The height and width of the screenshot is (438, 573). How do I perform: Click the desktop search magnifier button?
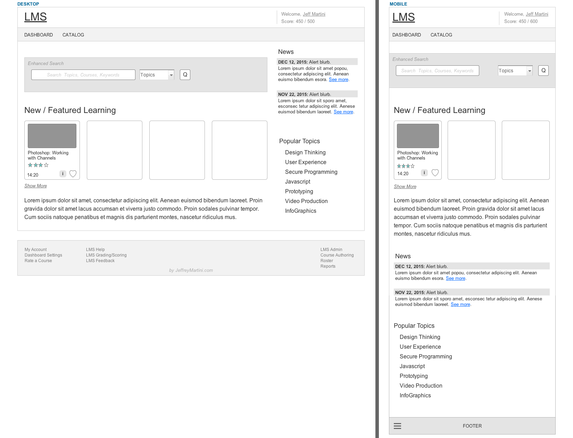click(x=185, y=75)
